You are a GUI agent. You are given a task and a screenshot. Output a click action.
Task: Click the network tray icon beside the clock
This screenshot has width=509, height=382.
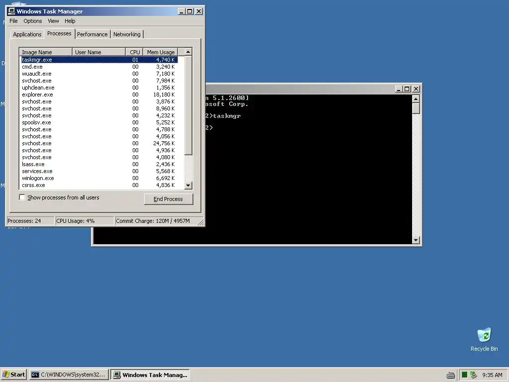[474, 375]
